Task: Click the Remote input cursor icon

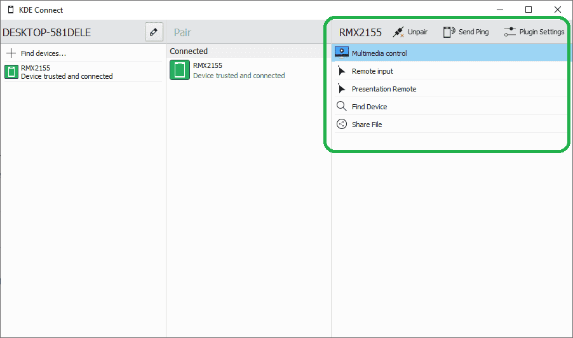Action: [341, 71]
